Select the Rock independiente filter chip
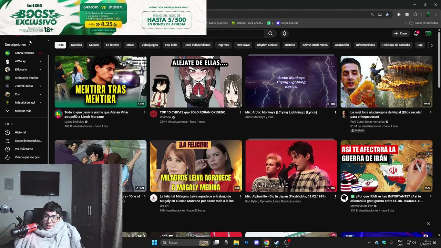The height and width of the screenshot is (248, 441). 197,45
